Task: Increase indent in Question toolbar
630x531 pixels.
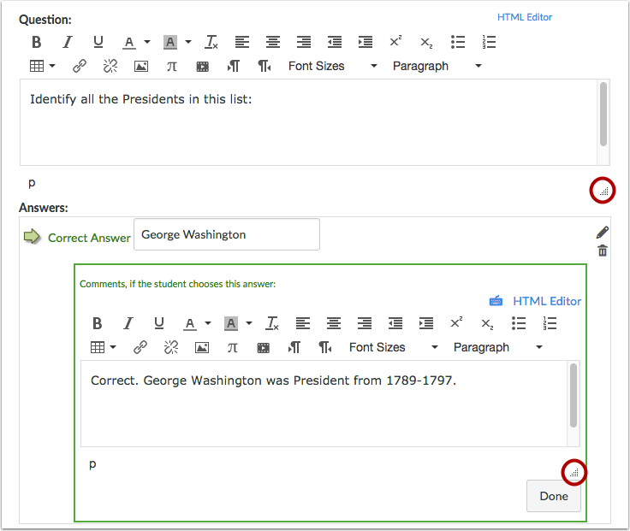Action: (366, 42)
